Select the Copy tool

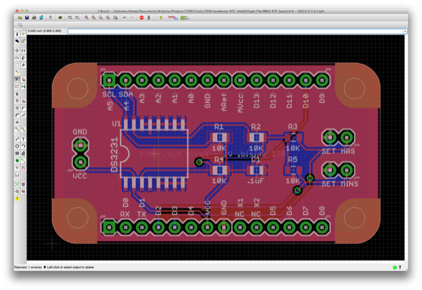(x=23, y=50)
